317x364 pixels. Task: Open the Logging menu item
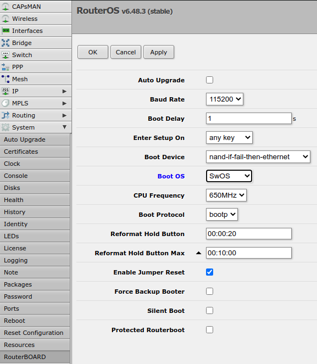click(35, 260)
